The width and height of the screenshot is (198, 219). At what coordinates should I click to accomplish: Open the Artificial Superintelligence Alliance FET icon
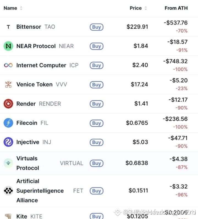pyautogui.click(x=8, y=191)
